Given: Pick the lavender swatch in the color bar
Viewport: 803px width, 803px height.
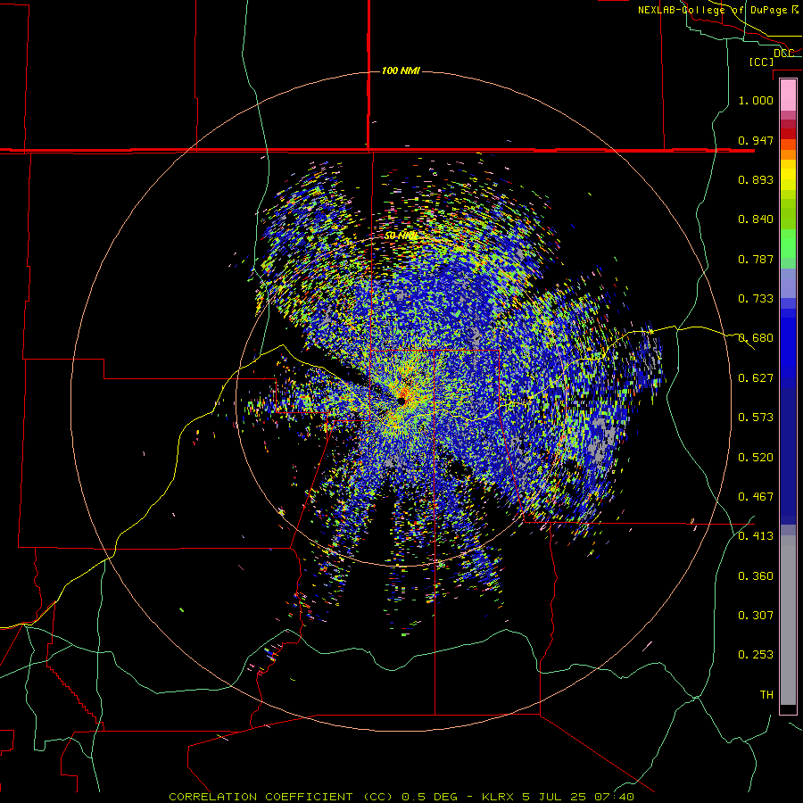Looking at the screenshot, I should click(788, 283).
